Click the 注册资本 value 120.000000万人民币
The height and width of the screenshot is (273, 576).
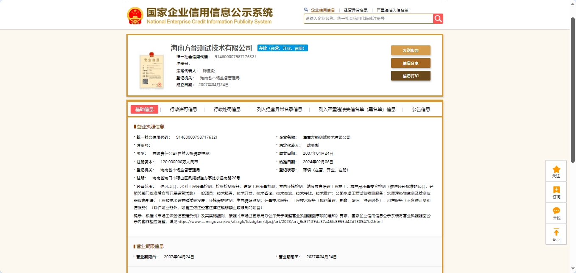(x=179, y=162)
